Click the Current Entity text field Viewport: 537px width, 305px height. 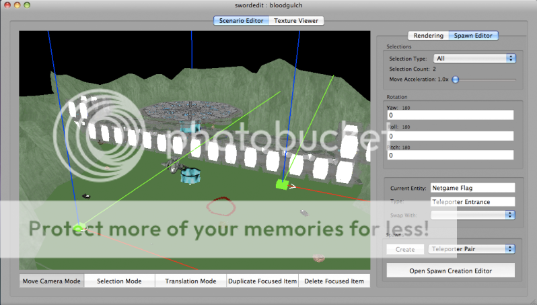tap(472, 188)
